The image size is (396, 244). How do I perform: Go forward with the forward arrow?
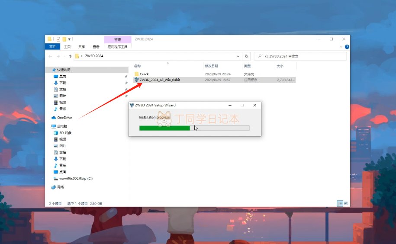(x=58, y=56)
